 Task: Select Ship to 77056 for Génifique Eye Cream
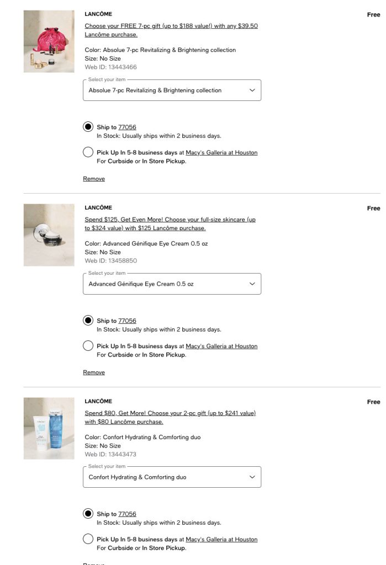pos(88,321)
